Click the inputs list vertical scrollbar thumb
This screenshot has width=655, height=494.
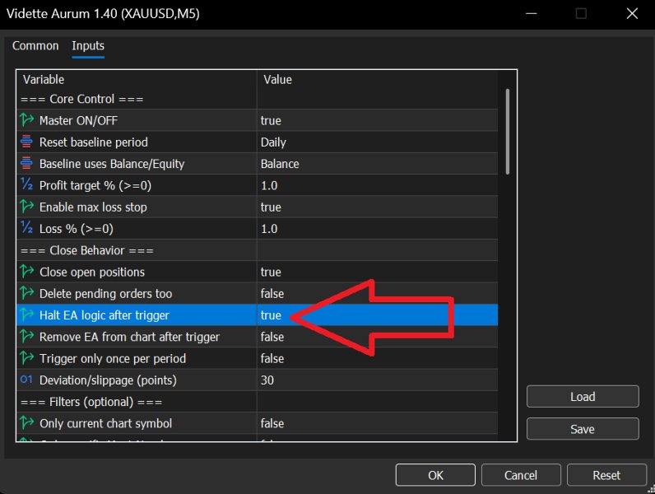[508, 131]
